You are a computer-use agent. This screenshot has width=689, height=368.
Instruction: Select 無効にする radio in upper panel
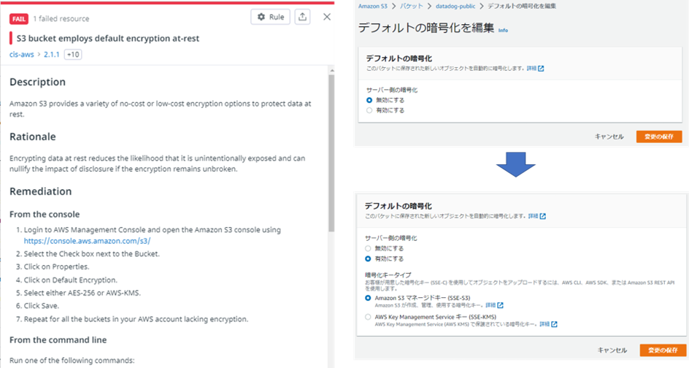[x=369, y=100]
